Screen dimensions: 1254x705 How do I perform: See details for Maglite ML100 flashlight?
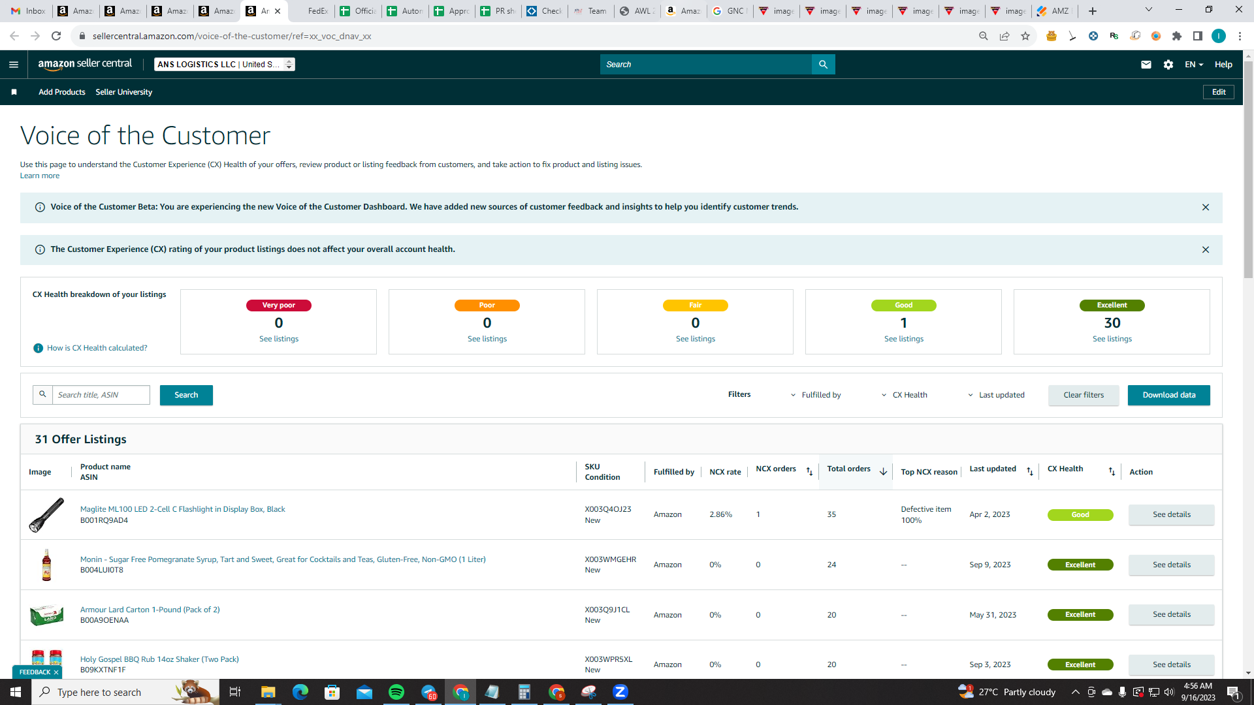[x=1172, y=514]
